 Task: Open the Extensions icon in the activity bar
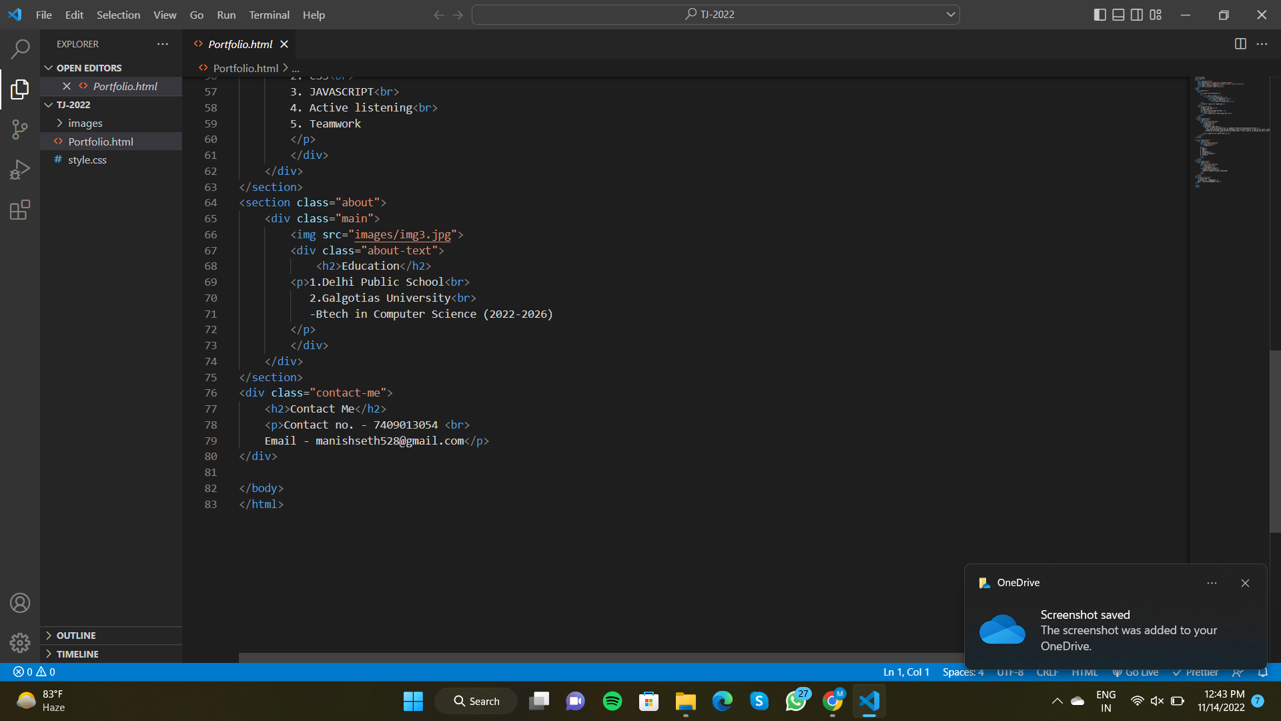click(20, 210)
